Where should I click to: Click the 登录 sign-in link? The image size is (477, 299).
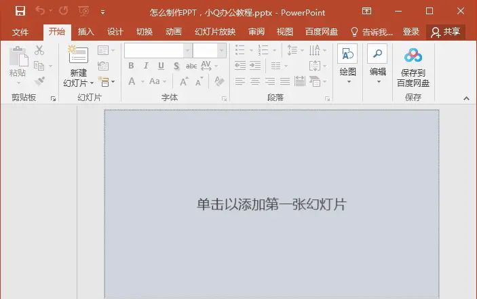click(x=411, y=32)
